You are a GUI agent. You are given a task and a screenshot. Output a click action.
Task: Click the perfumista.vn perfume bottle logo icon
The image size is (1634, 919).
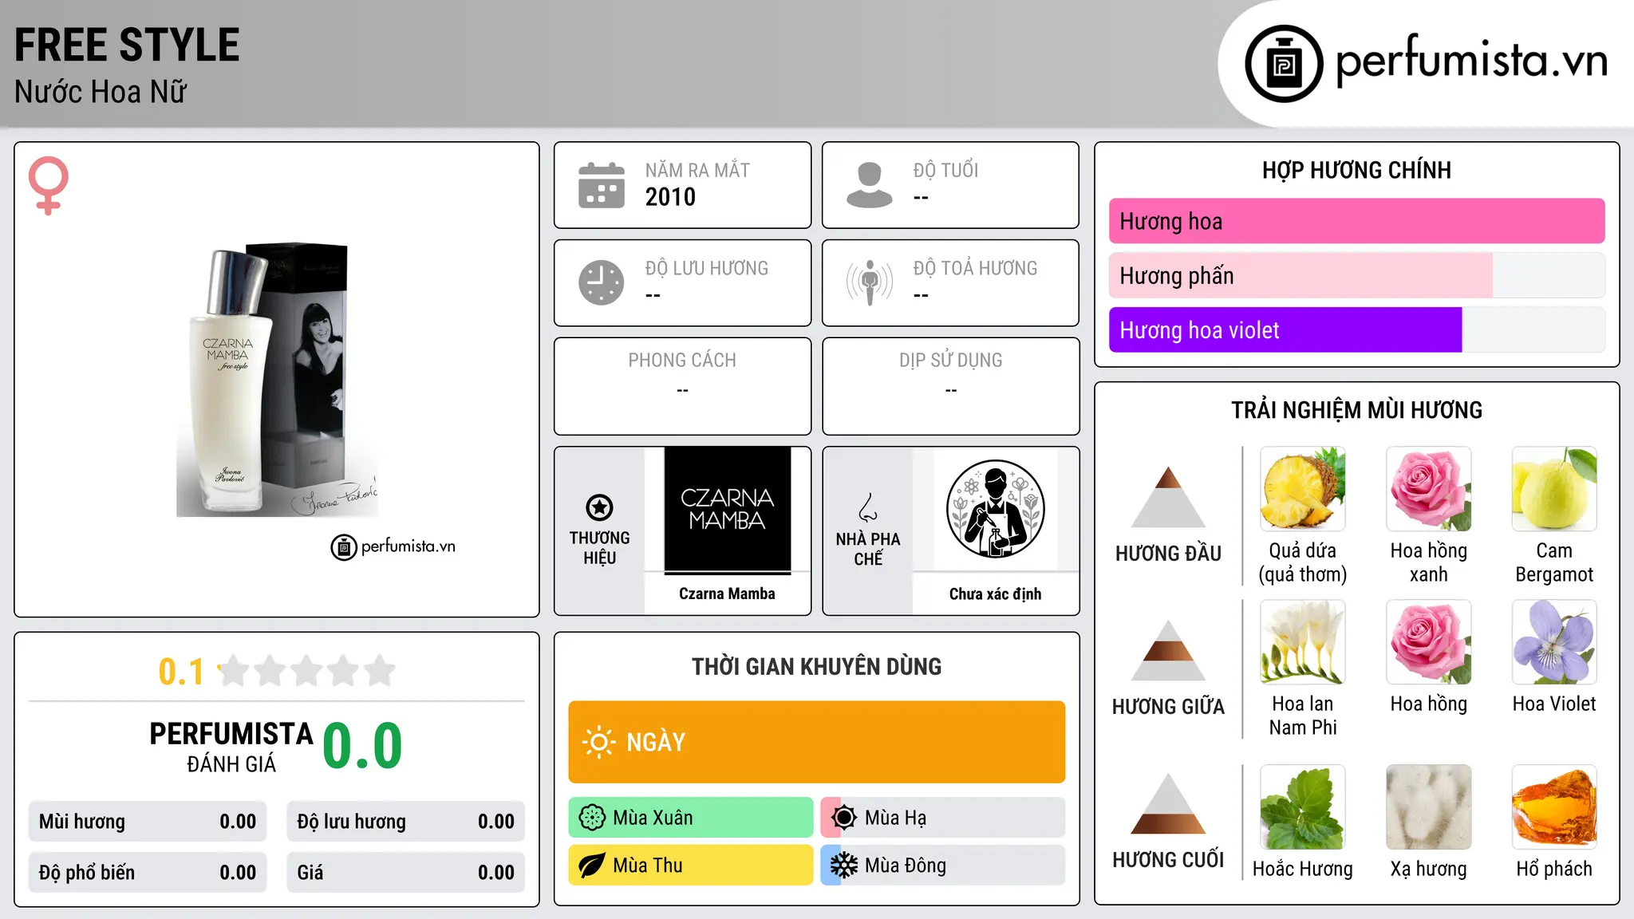[x=1284, y=64]
